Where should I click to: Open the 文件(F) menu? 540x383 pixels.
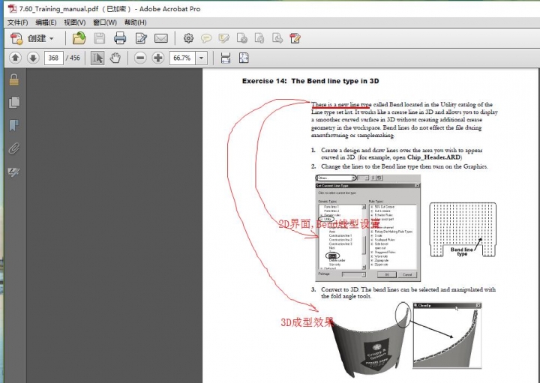(x=17, y=22)
